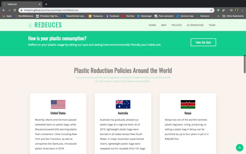The height and width of the screenshot is (154, 246).
Task: Open the YouTube bookmark
Action: tap(128, 16)
